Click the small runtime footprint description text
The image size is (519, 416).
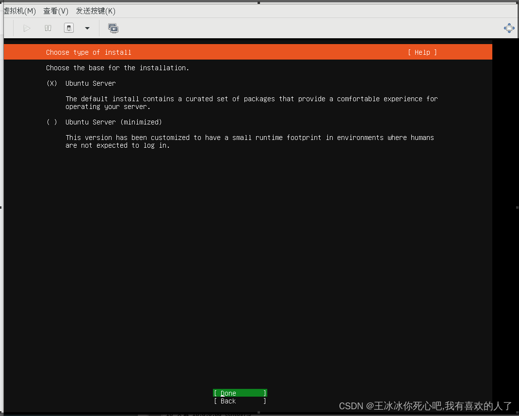click(x=250, y=141)
